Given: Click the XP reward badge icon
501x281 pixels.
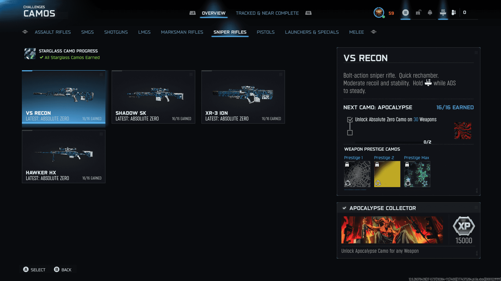Looking at the screenshot, I should [464, 226].
